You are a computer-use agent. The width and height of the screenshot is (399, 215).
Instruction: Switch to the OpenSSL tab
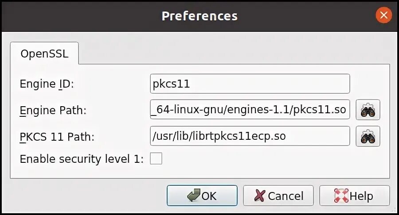tap(44, 54)
